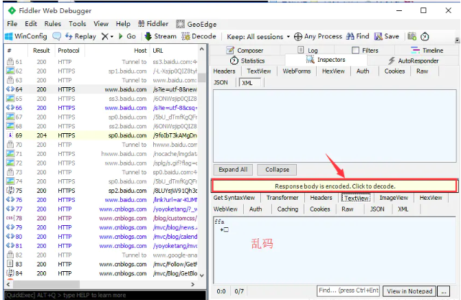
Task: Open the AutoResponder tab
Action: tap(414, 61)
